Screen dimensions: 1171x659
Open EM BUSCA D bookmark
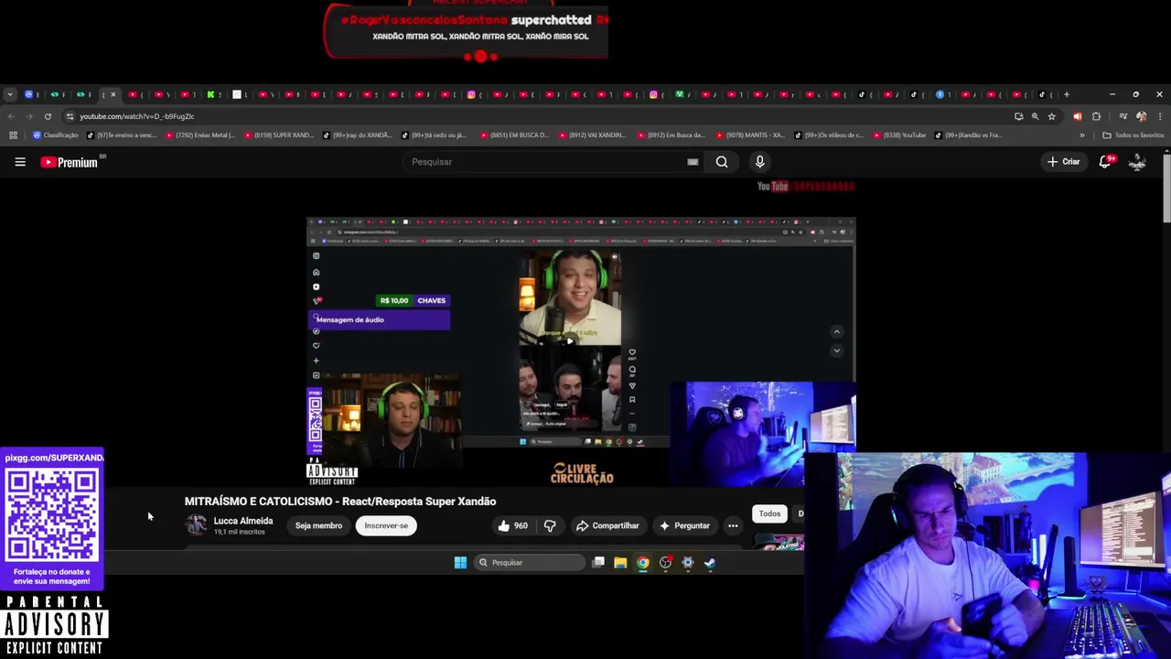514,135
